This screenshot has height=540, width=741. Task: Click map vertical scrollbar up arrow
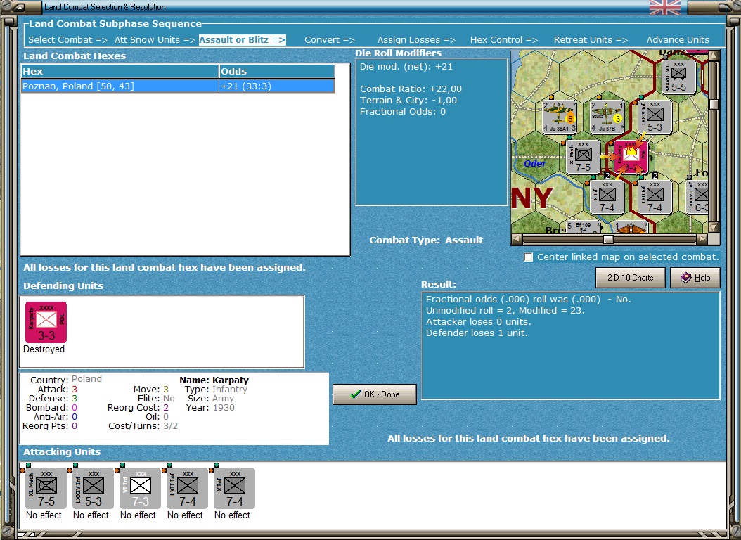point(714,56)
